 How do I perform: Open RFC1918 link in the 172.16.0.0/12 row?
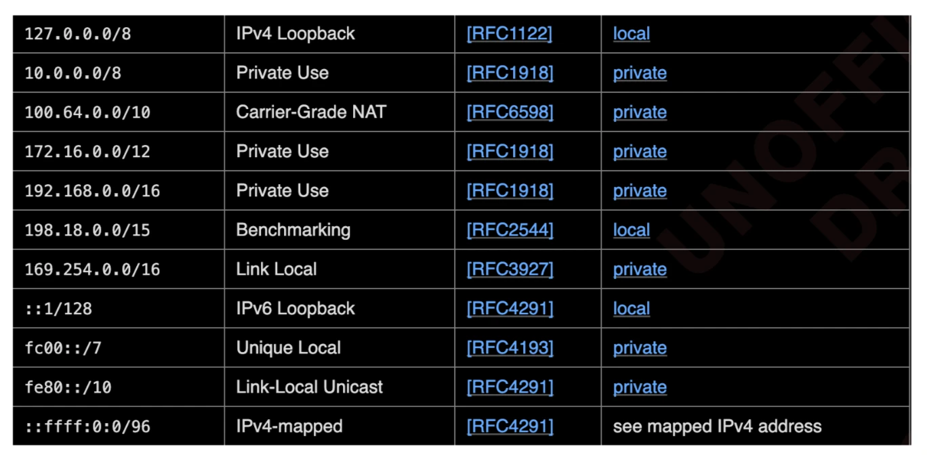pos(510,152)
